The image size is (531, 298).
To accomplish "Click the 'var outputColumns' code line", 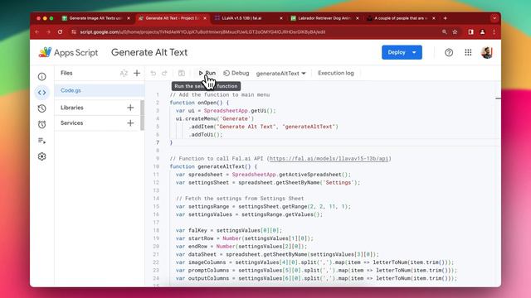I will 316,278.
